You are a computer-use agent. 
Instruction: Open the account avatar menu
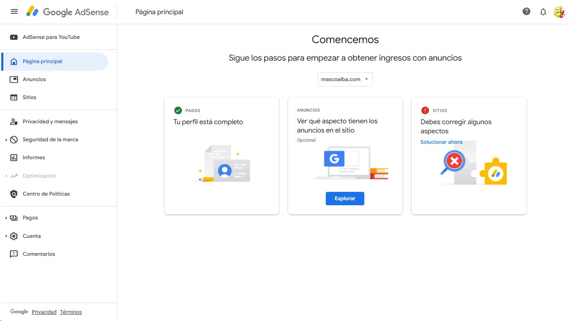[559, 12]
